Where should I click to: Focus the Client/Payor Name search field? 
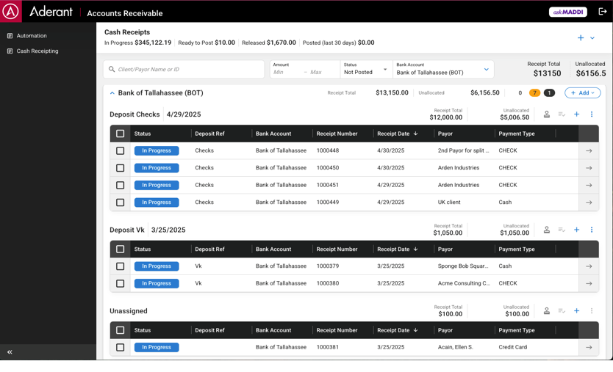[184, 69]
